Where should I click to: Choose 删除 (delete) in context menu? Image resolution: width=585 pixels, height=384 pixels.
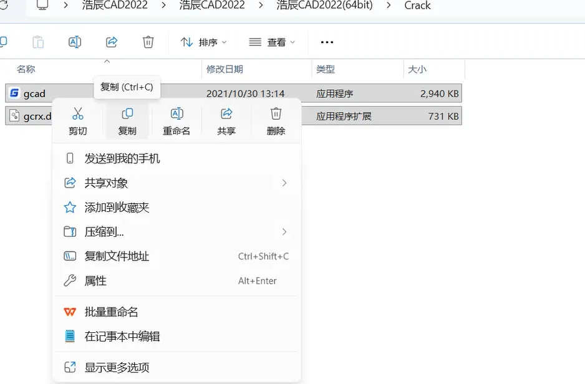[276, 122]
